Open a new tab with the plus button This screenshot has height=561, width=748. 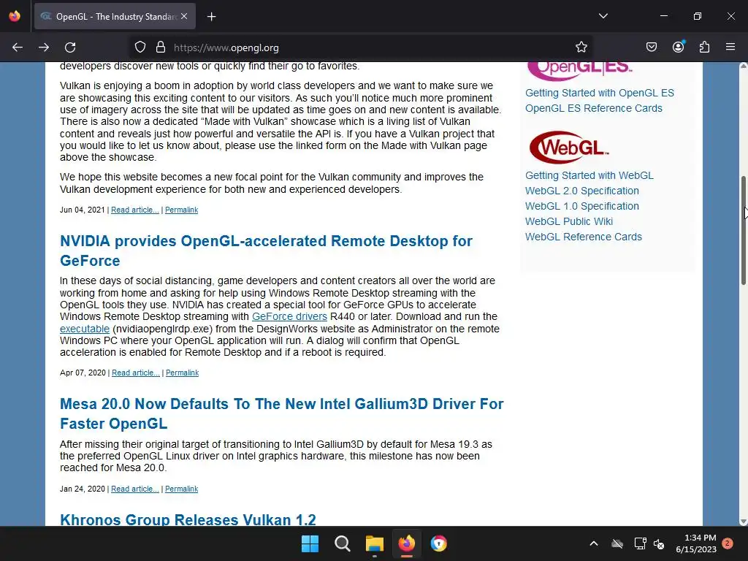pyautogui.click(x=211, y=17)
